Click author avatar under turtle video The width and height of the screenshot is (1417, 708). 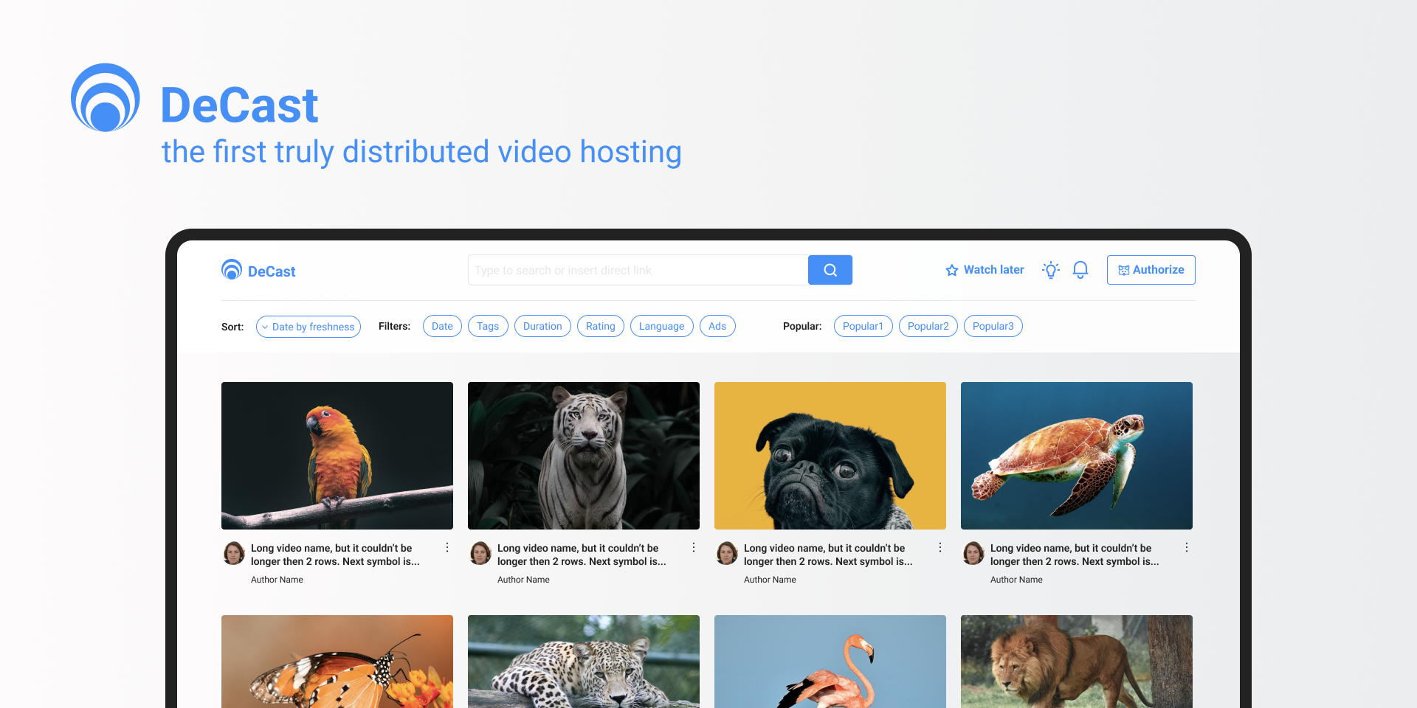(973, 553)
